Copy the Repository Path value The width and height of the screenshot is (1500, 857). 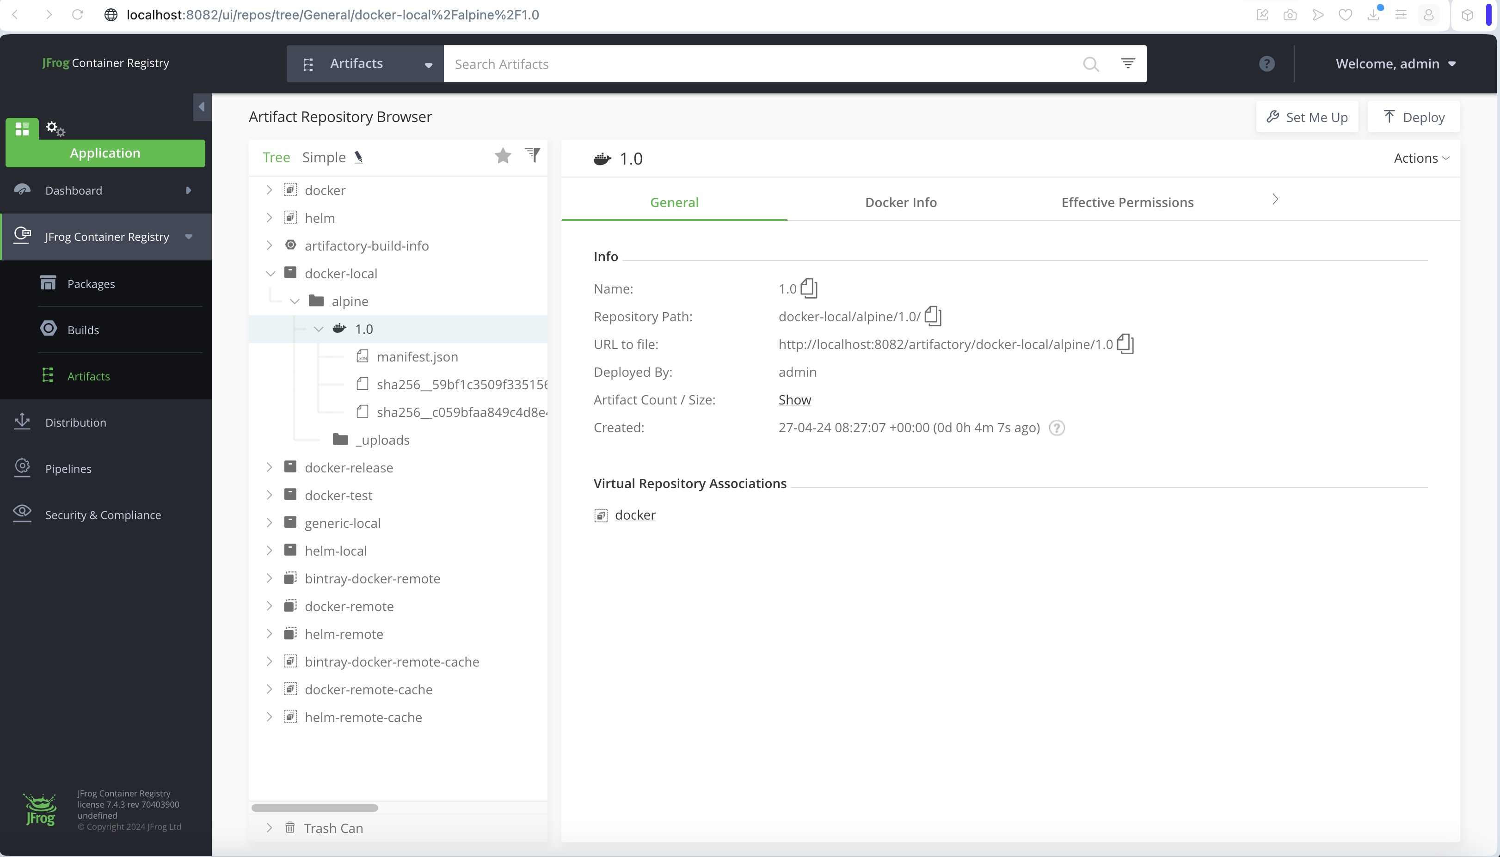933,316
